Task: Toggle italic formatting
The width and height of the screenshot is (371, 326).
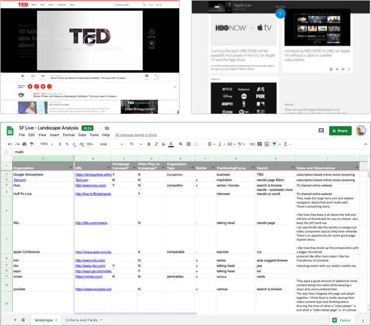Action: tap(156, 144)
